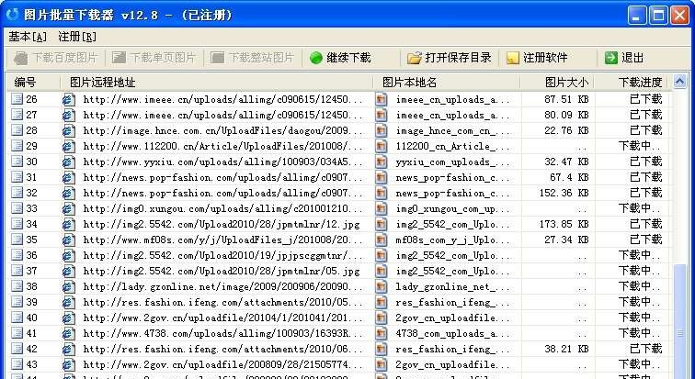This screenshot has height=379, width=695.
Task: Click the list icon of row 28
Action: pos(17,130)
